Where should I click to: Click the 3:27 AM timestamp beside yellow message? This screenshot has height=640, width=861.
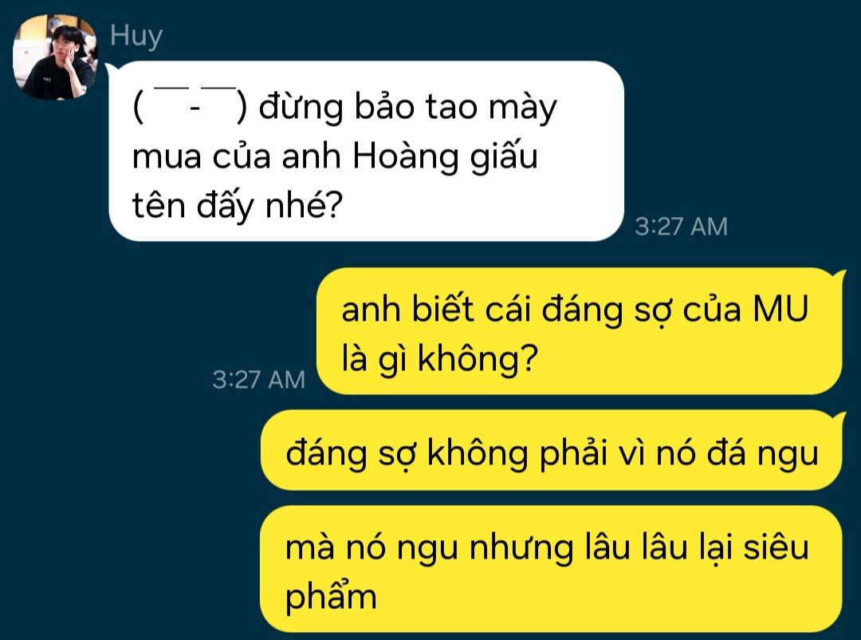point(258,380)
